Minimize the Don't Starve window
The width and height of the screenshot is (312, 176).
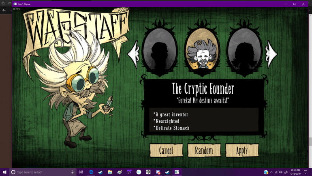click(286, 4)
